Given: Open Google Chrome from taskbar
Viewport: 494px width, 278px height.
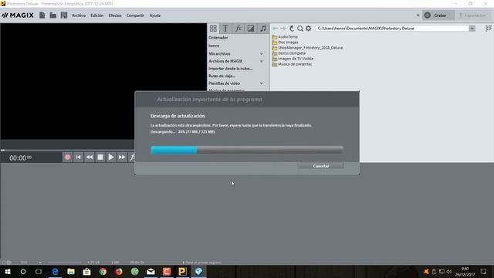Looking at the screenshot, I should [x=103, y=271].
